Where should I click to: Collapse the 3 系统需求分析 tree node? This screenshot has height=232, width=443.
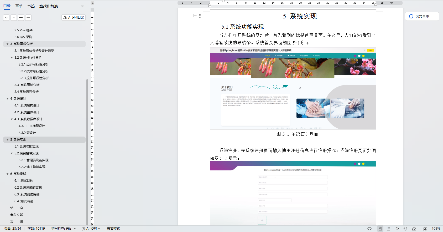tap(7, 44)
